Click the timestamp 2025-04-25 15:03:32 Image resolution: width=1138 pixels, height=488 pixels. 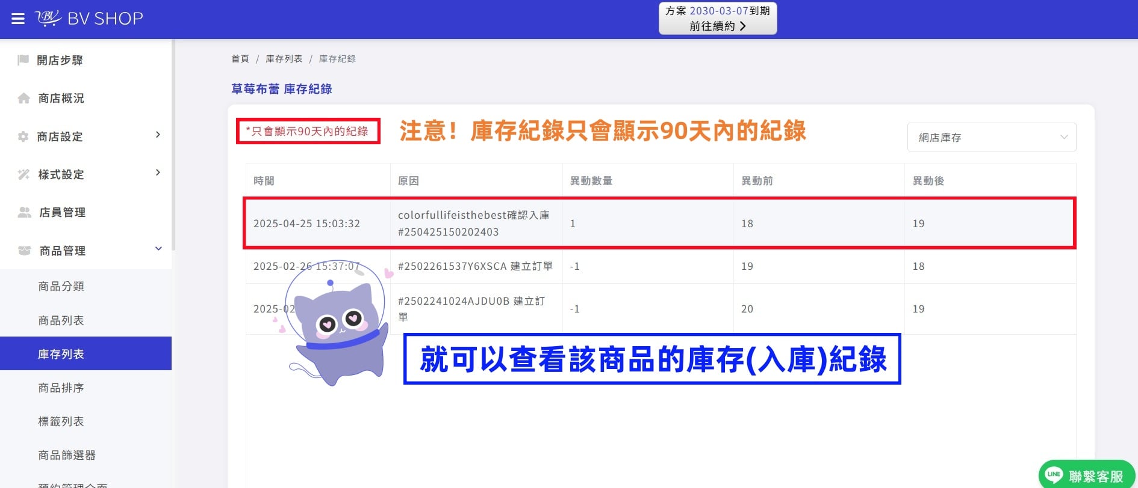pos(306,224)
